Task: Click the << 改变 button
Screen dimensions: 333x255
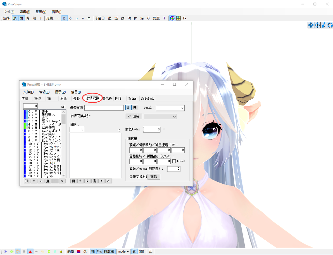Action: (134, 116)
